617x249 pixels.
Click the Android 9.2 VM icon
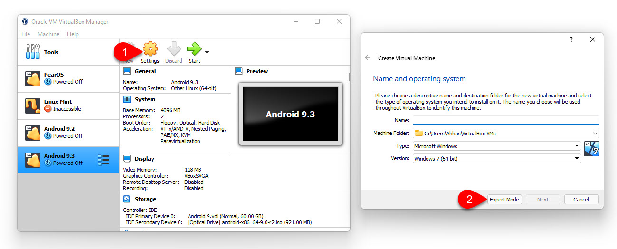33,133
